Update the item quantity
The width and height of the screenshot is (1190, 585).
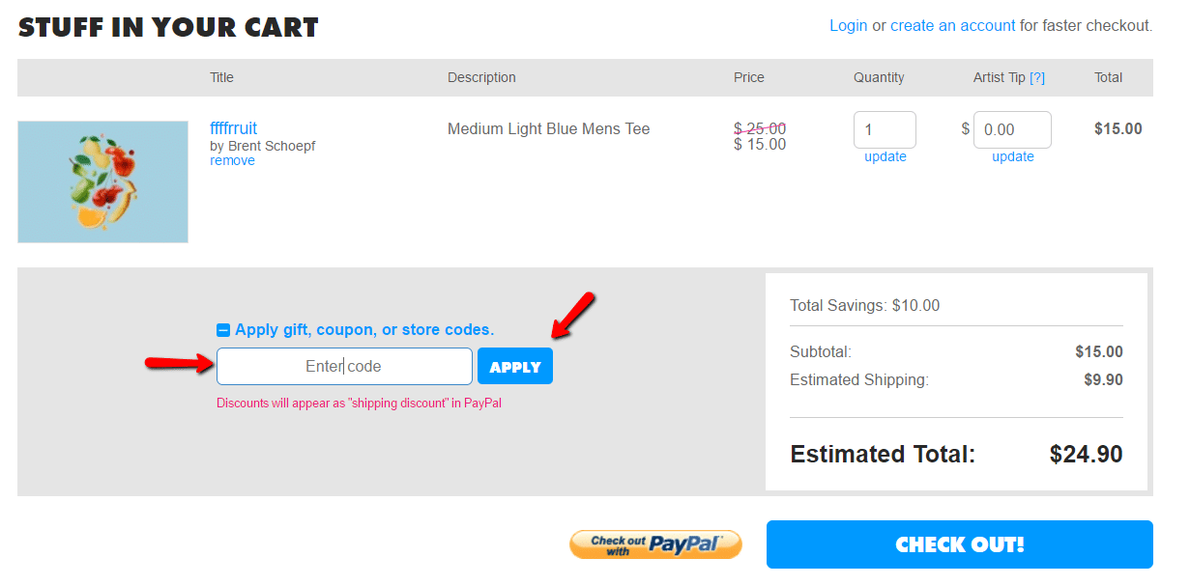885,156
